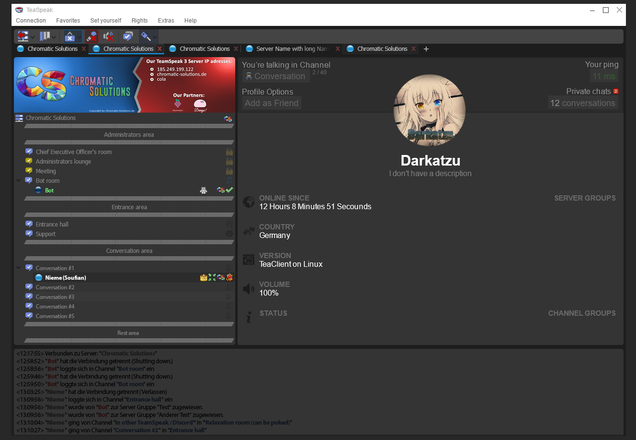Click the away status toolbar icon
The image size is (636, 440).
coord(70,36)
